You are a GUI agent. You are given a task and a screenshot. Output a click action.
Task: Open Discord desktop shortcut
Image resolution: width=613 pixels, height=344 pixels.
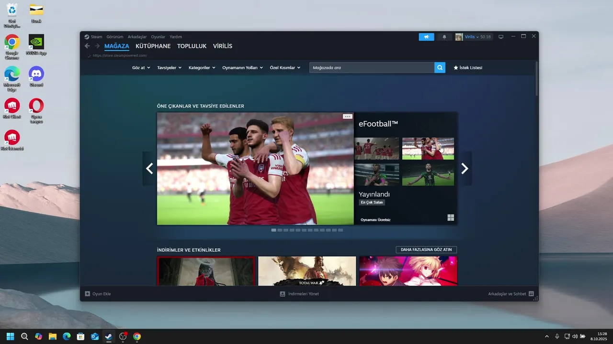click(x=36, y=76)
